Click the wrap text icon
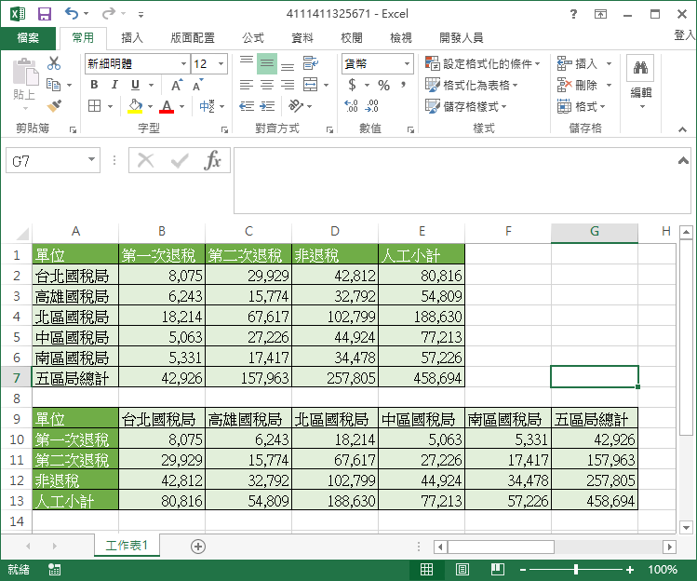The width and height of the screenshot is (697, 581). 310,63
